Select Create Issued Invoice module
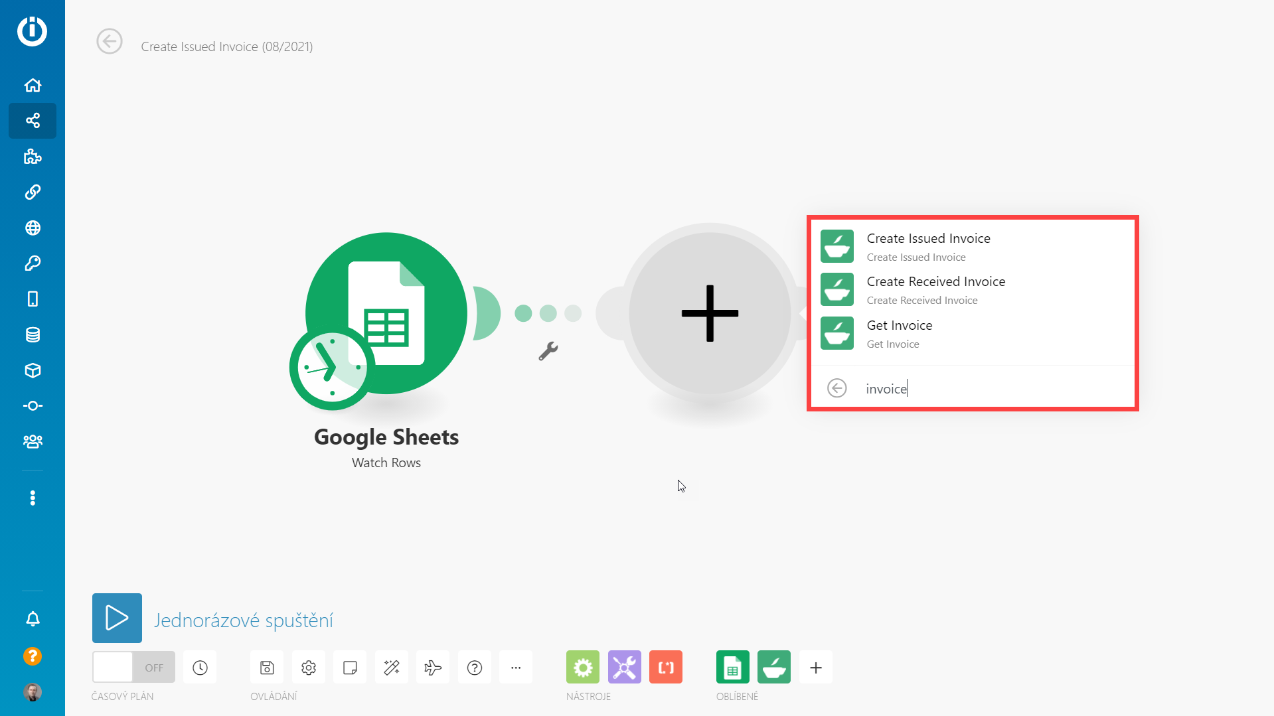The image size is (1274, 716). click(x=927, y=246)
